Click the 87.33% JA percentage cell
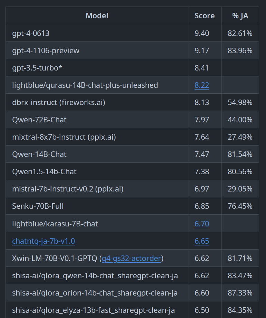This screenshot has width=266, height=318. pos(240,293)
